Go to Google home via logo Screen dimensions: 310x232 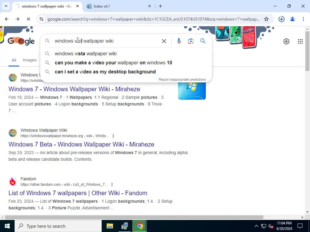point(21,41)
